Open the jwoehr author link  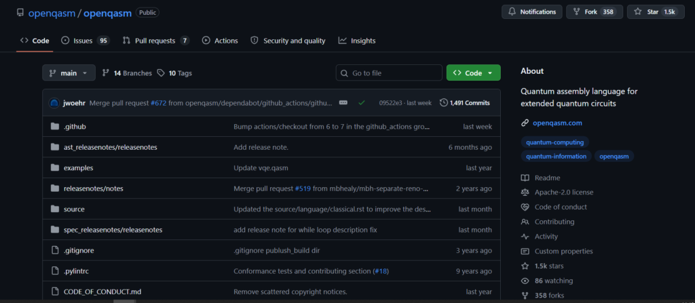(x=74, y=103)
